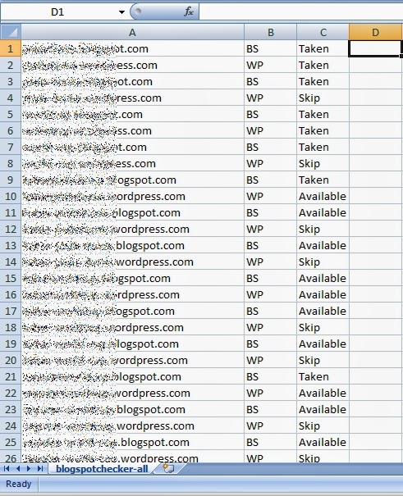
Task: Click cell B9 containing BS
Action: tap(270, 180)
